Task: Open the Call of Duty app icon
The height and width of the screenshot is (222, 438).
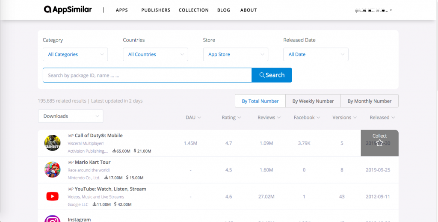Action: coord(53,143)
